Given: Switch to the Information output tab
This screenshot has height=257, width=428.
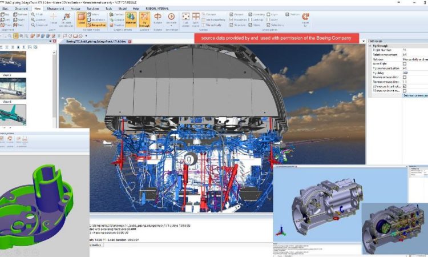Looking at the screenshot, I should point(96,245).
